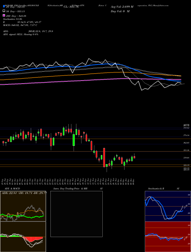Click the white 50 Day legend swatch

[4, 11]
